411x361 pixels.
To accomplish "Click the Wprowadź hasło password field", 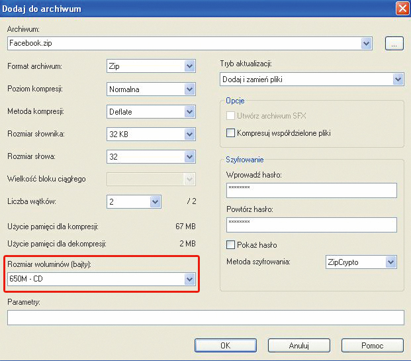I will pyautogui.click(x=310, y=190).
